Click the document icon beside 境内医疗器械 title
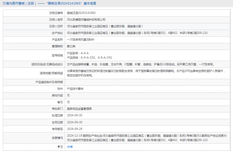Screen dimensions: 233x153 [x=4, y=3]
